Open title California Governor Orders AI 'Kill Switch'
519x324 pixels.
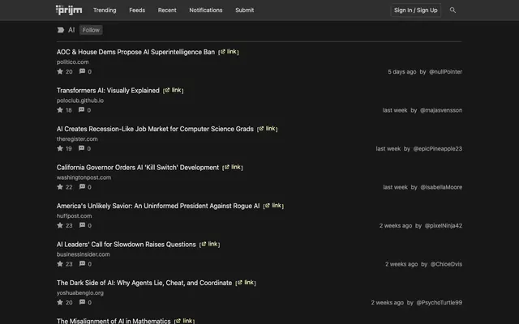click(x=138, y=168)
